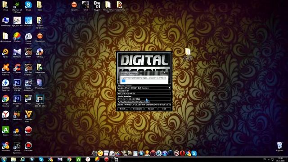Click the Serial Number field in the keygen

point(144,99)
